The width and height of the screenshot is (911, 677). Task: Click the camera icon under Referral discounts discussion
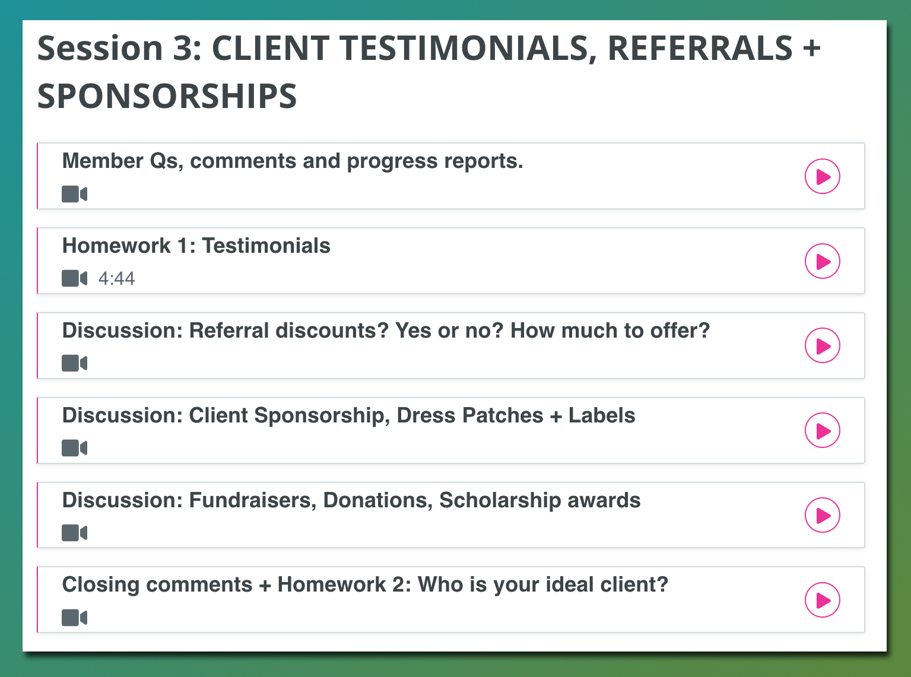pos(74,363)
